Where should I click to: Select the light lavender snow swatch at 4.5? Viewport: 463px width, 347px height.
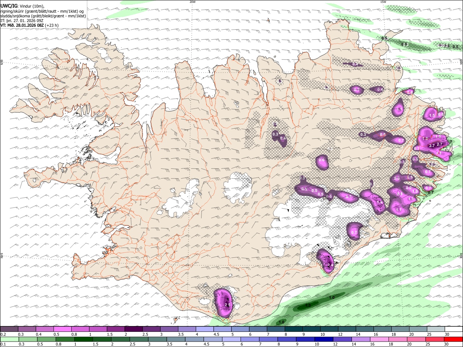coord(222,329)
